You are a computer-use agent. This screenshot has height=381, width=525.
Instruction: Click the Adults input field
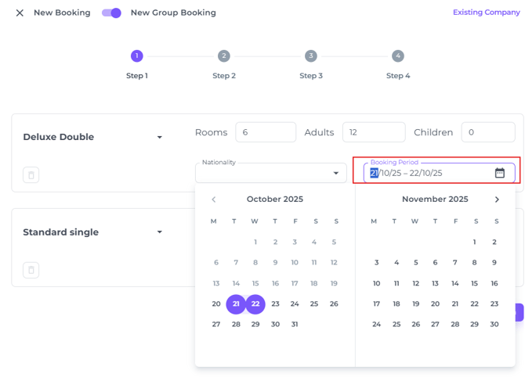tap(373, 132)
